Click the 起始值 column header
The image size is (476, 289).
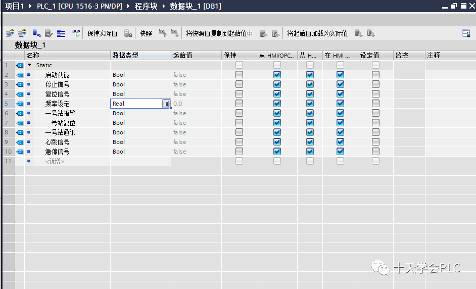[196, 55]
